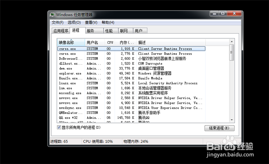Select the lsass.exe process row
This screenshot has height=164, width=269.
(x=131, y=83)
